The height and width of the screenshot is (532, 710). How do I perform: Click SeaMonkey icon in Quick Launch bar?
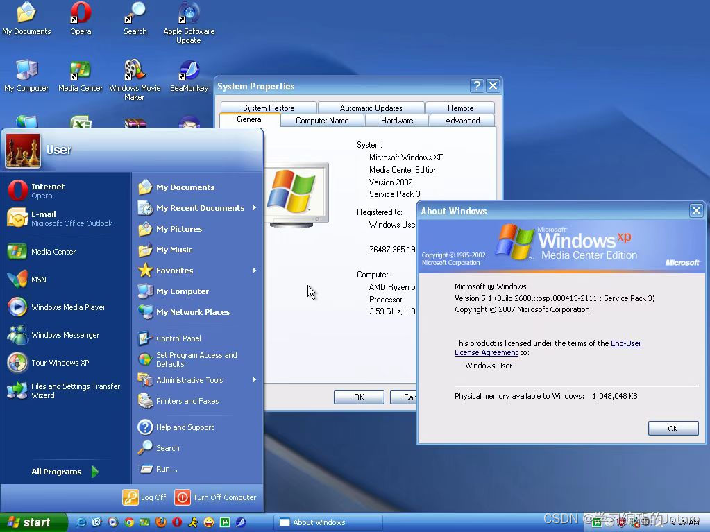pos(241,522)
